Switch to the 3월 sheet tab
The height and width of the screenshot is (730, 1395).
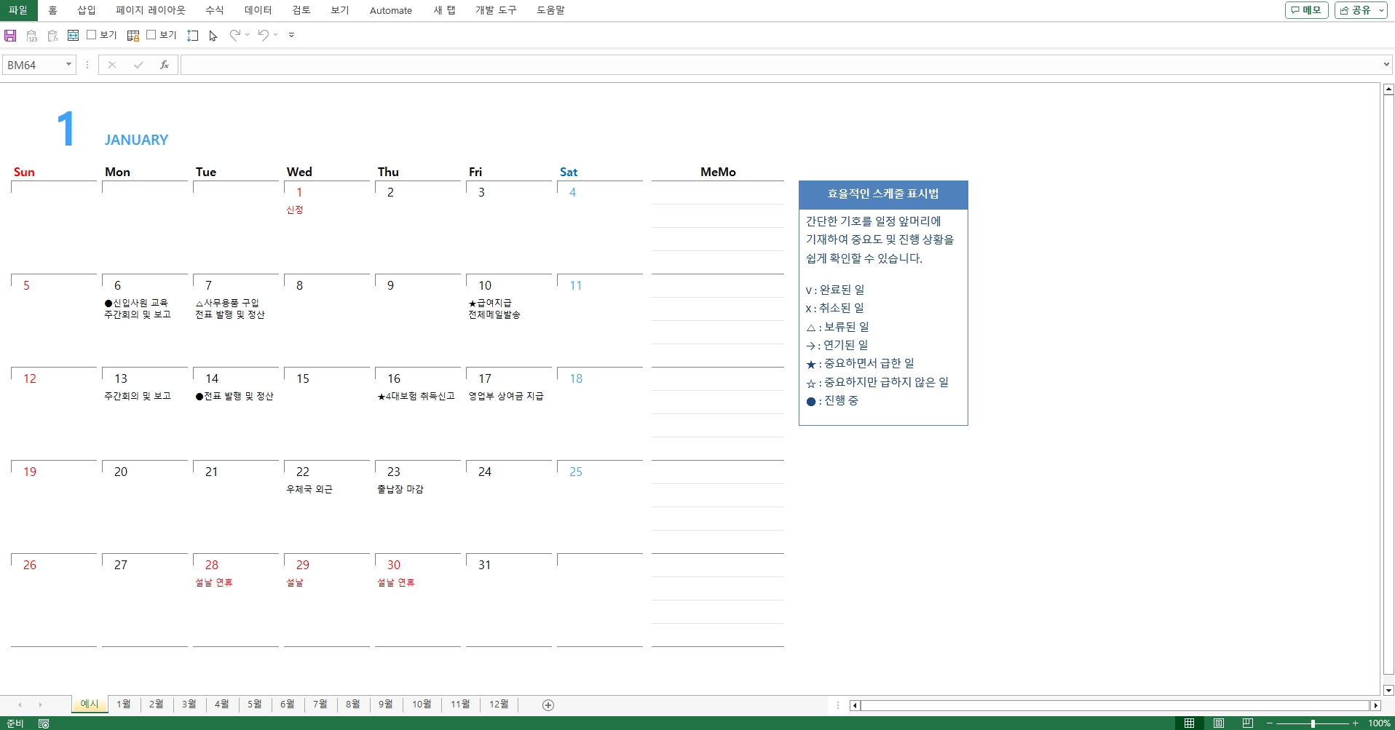[x=189, y=704]
